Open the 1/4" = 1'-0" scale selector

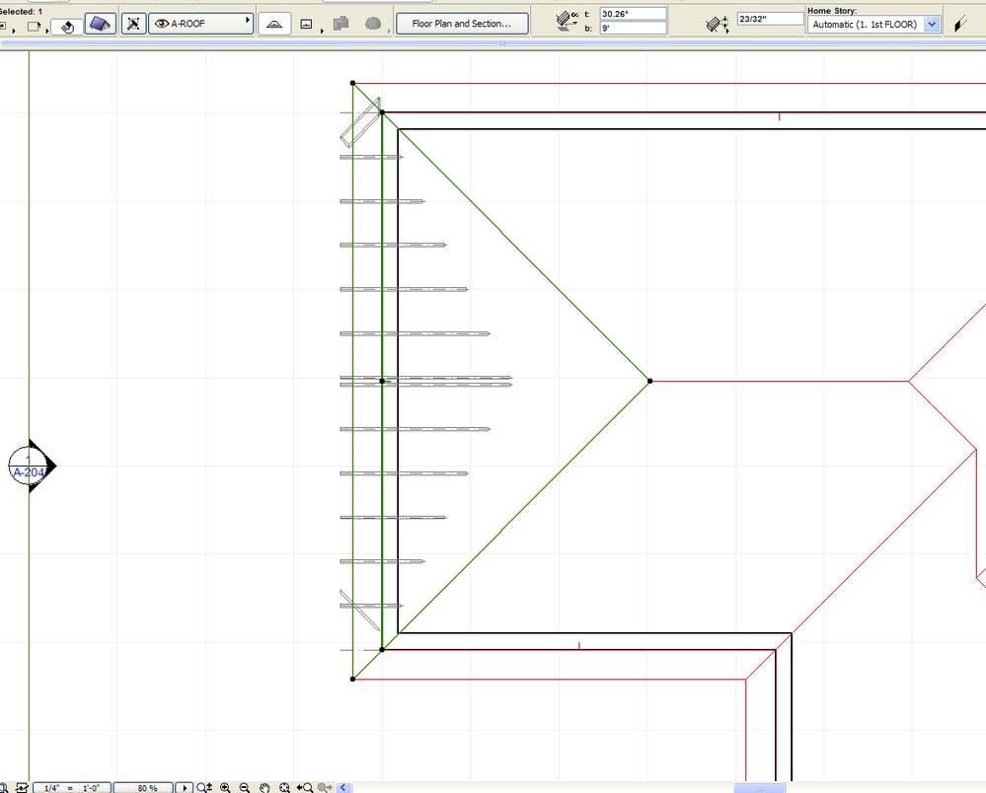pos(71,787)
